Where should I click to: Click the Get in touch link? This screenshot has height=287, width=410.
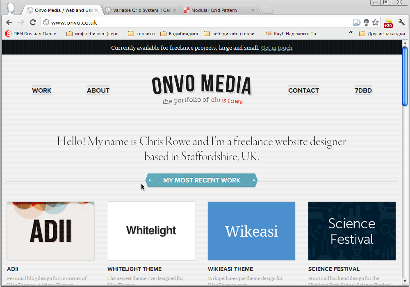[x=277, y=48]
